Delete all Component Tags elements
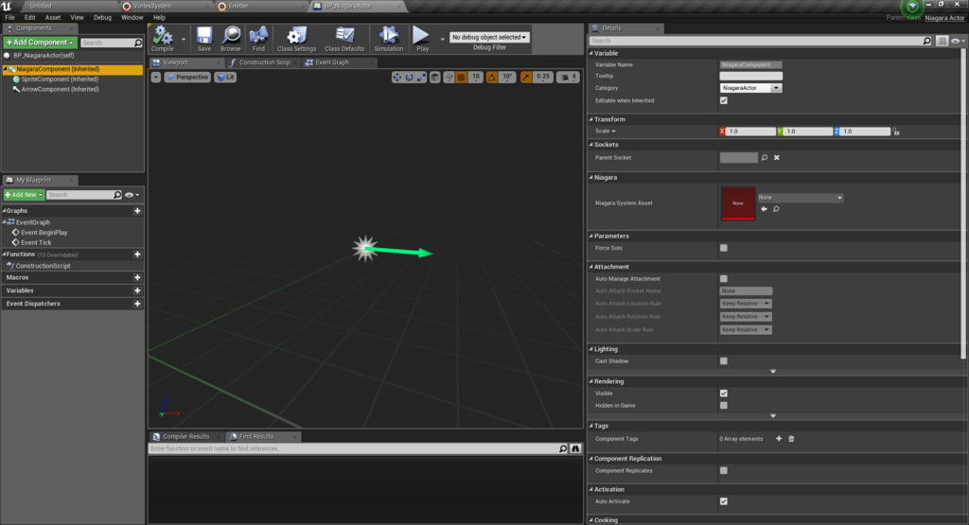This screenshot has height=525, width=969. [791, 439]
